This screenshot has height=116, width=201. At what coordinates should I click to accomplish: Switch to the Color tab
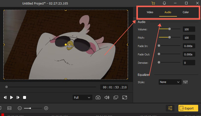pos(186,12)
